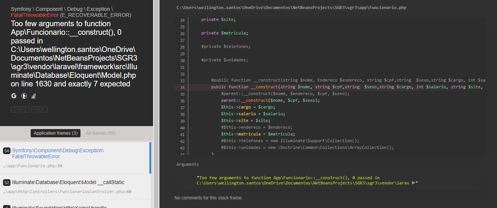Switch to Application frames (3) tab
The height and width of the screenshot is (208, 497).
point(55,133)
